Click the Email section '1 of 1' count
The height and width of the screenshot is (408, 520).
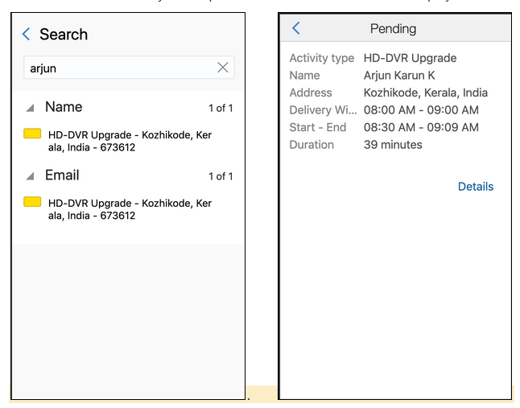(x=221, y=176)
